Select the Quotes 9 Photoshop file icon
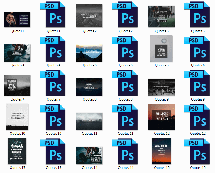The height and width of the screenshot is (173, 215). 197,83
